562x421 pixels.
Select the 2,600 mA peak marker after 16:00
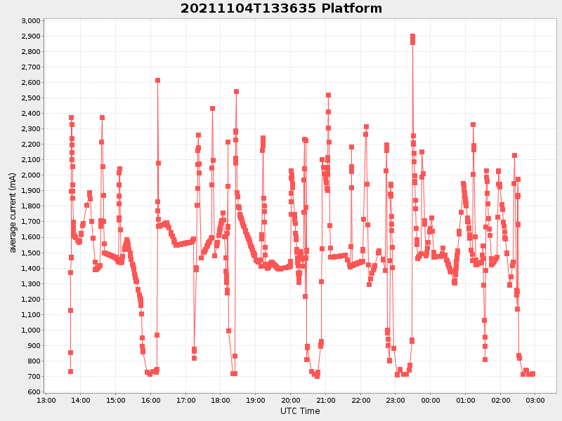[157, 81]
